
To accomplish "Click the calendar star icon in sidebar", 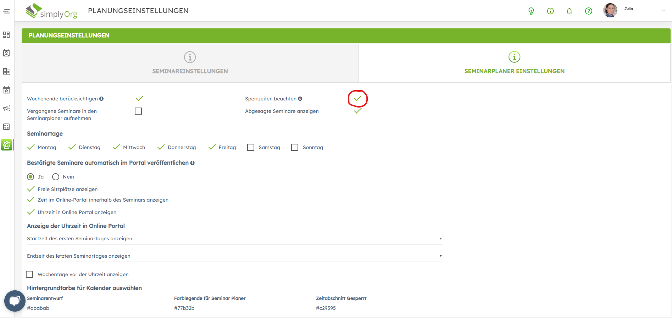I will click(x=6, y=90).
